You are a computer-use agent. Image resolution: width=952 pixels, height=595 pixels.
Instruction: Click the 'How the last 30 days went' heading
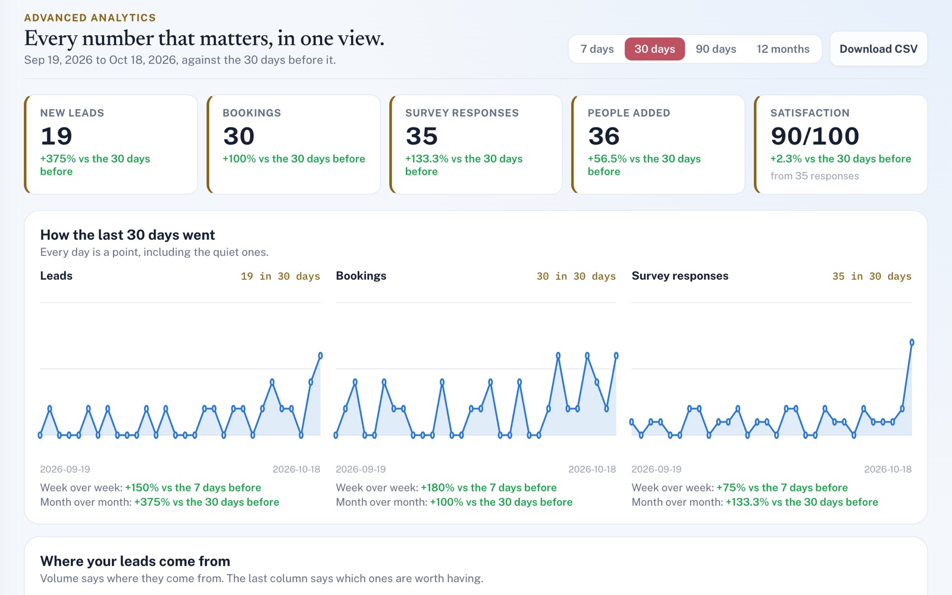127,235
